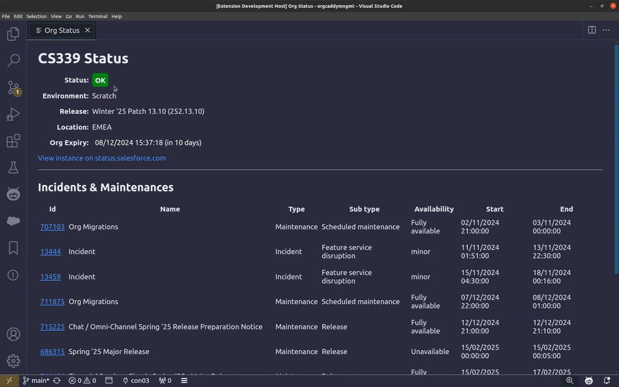Click the forwarded ports radio icon in status bar
The image size is (619, 387).
165,381
